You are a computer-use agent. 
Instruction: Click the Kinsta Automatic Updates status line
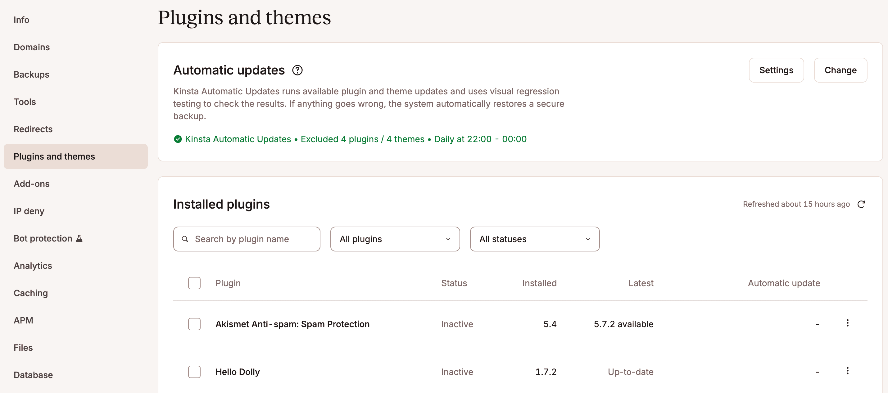pyautogui.click(x=350, y=139)
